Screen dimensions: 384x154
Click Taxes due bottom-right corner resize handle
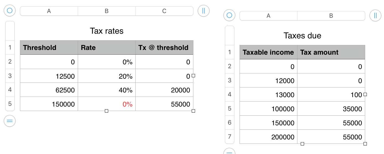pyautogui.click(x=365, y=144)
